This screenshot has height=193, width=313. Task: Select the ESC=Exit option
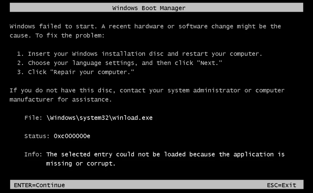pyautogui.click(x=281, y=185)
